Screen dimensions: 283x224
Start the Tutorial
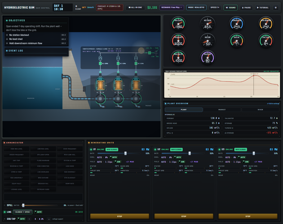pos(263,8)
